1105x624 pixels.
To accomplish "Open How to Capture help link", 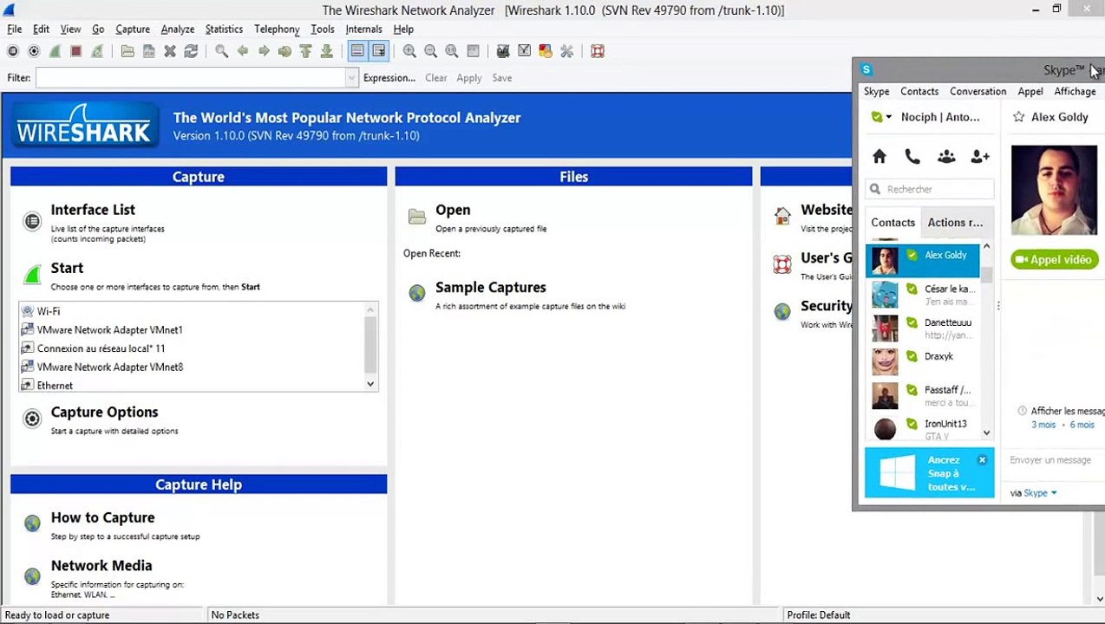I will (x=102, y=517).
